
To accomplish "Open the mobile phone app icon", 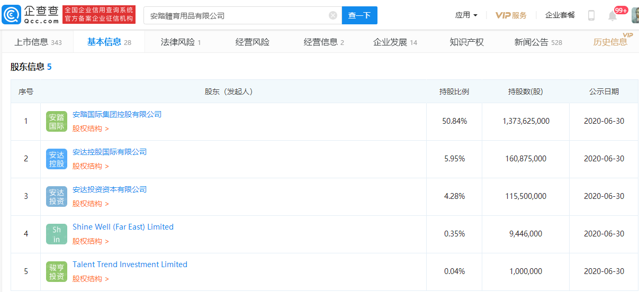I will pyautogui.click(x=591, y=15).
